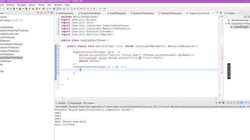Click the error marker on line 15
Screen dimensions: 250x140
pos(55,58)
